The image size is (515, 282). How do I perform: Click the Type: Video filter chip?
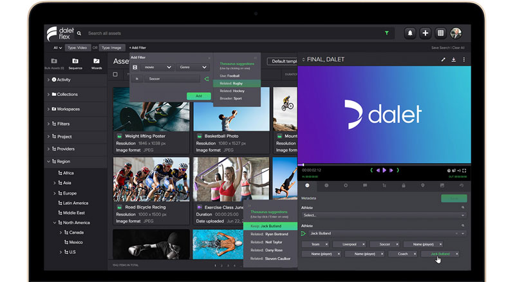(x=77, y=48)
